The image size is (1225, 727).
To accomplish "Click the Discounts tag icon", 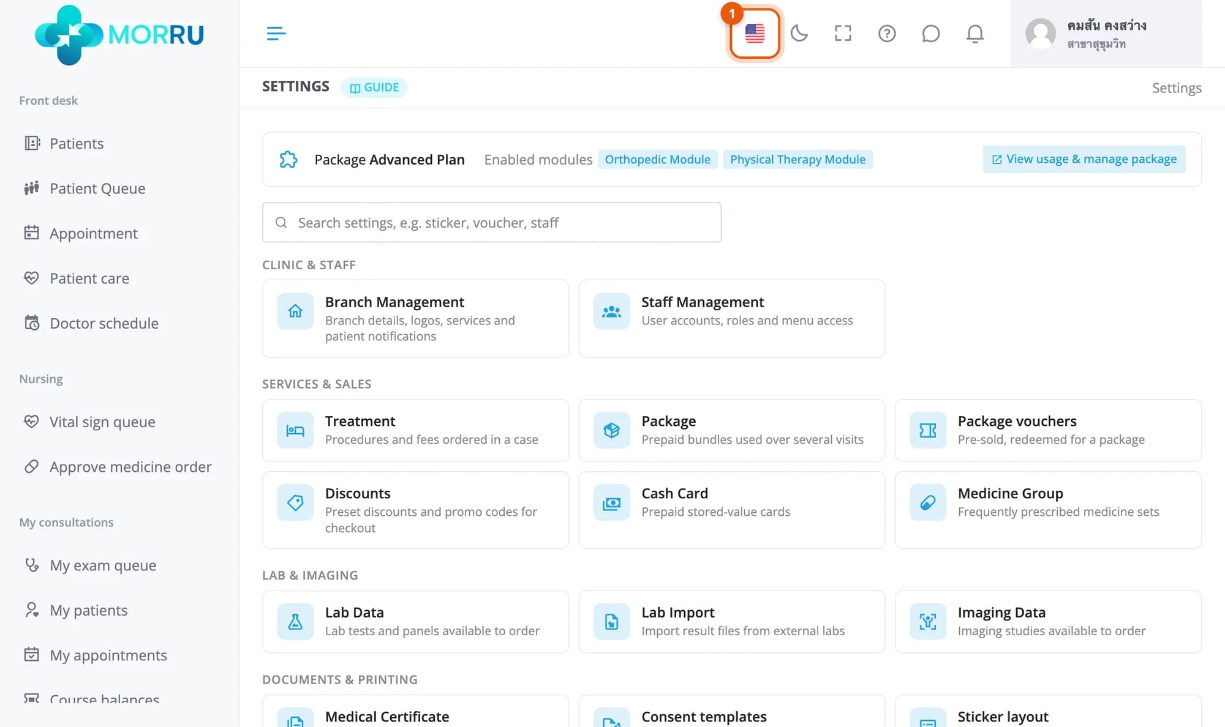I will (295, 502).
